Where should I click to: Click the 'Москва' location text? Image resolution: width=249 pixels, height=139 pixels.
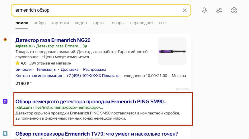point(179,76)
